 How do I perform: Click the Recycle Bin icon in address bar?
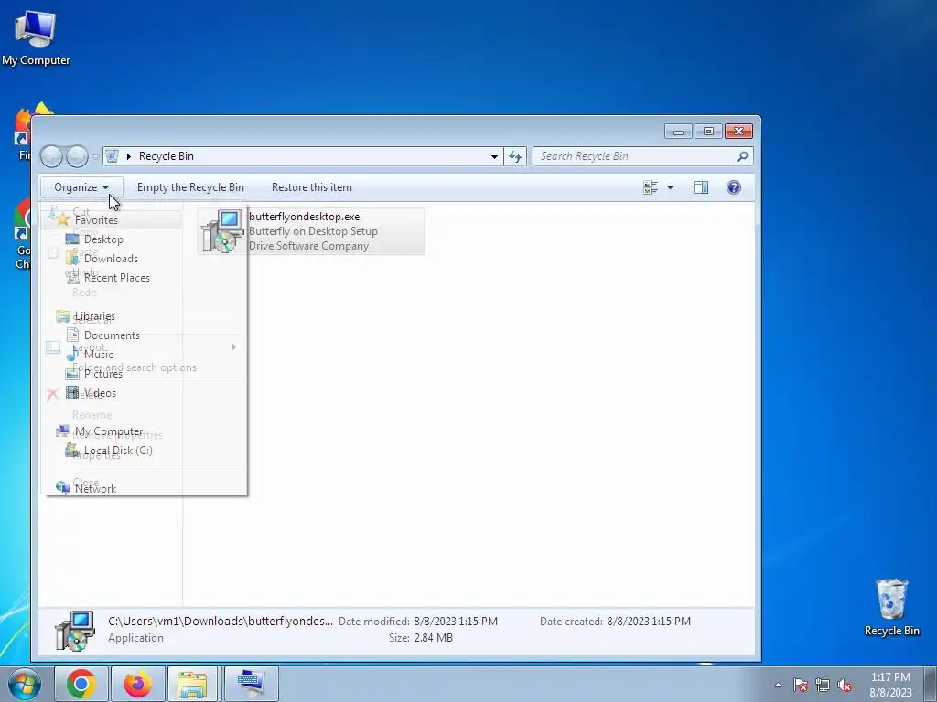coord(113,156)
